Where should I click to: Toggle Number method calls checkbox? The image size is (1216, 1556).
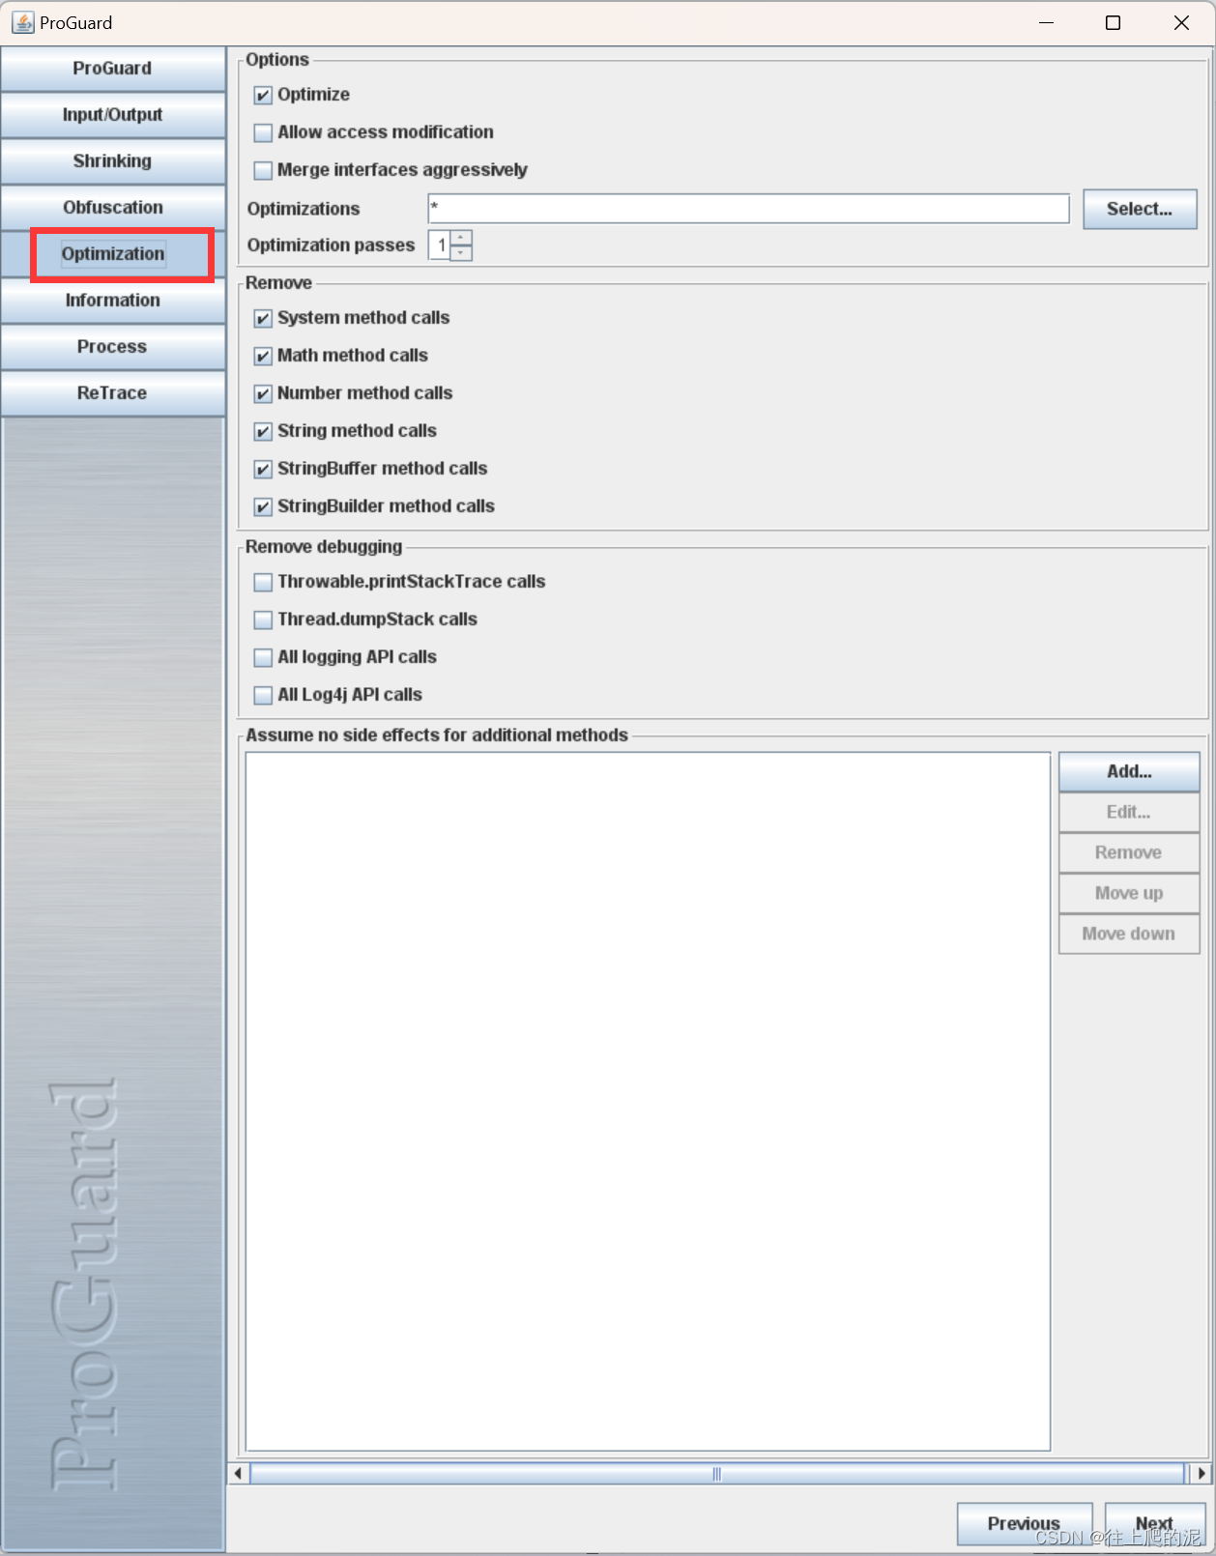point(263,393)
